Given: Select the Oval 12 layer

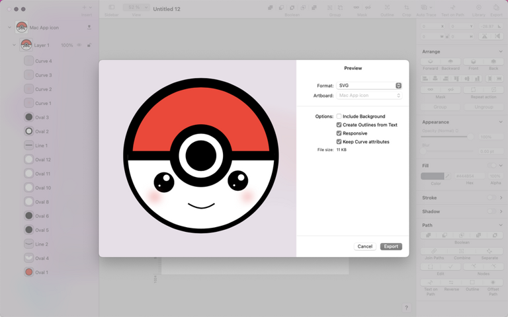Looking at the screenshot, I should 43,159.
